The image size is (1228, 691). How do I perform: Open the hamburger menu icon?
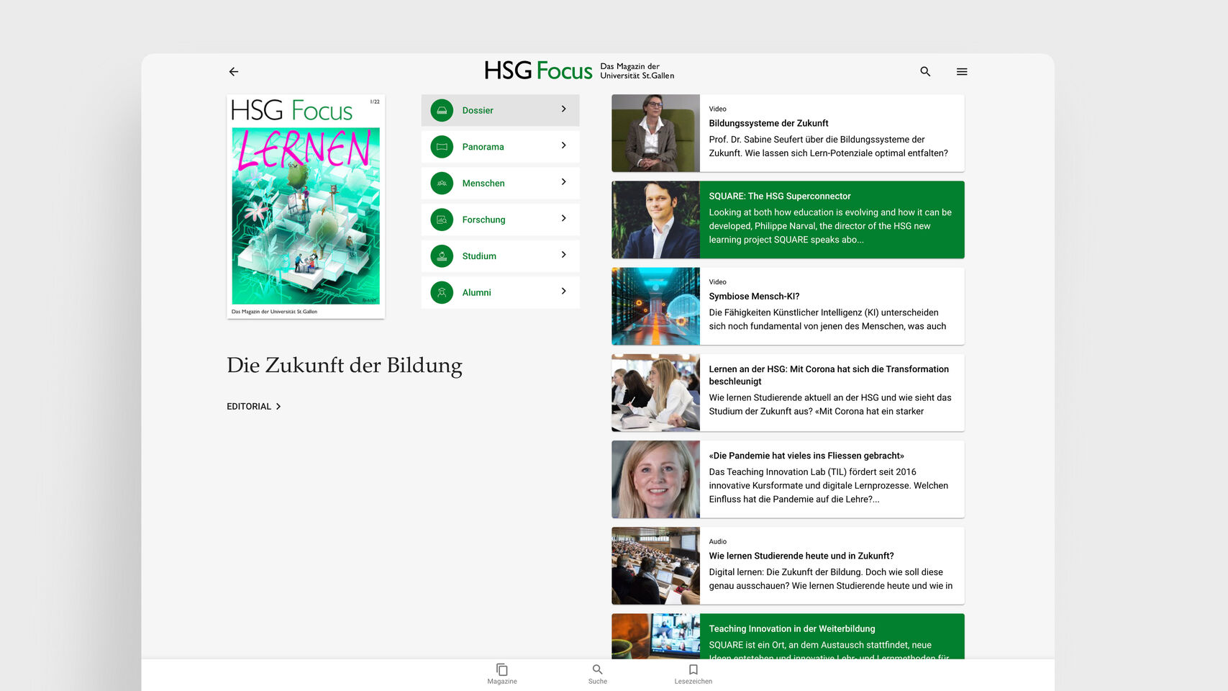point(962,71)
